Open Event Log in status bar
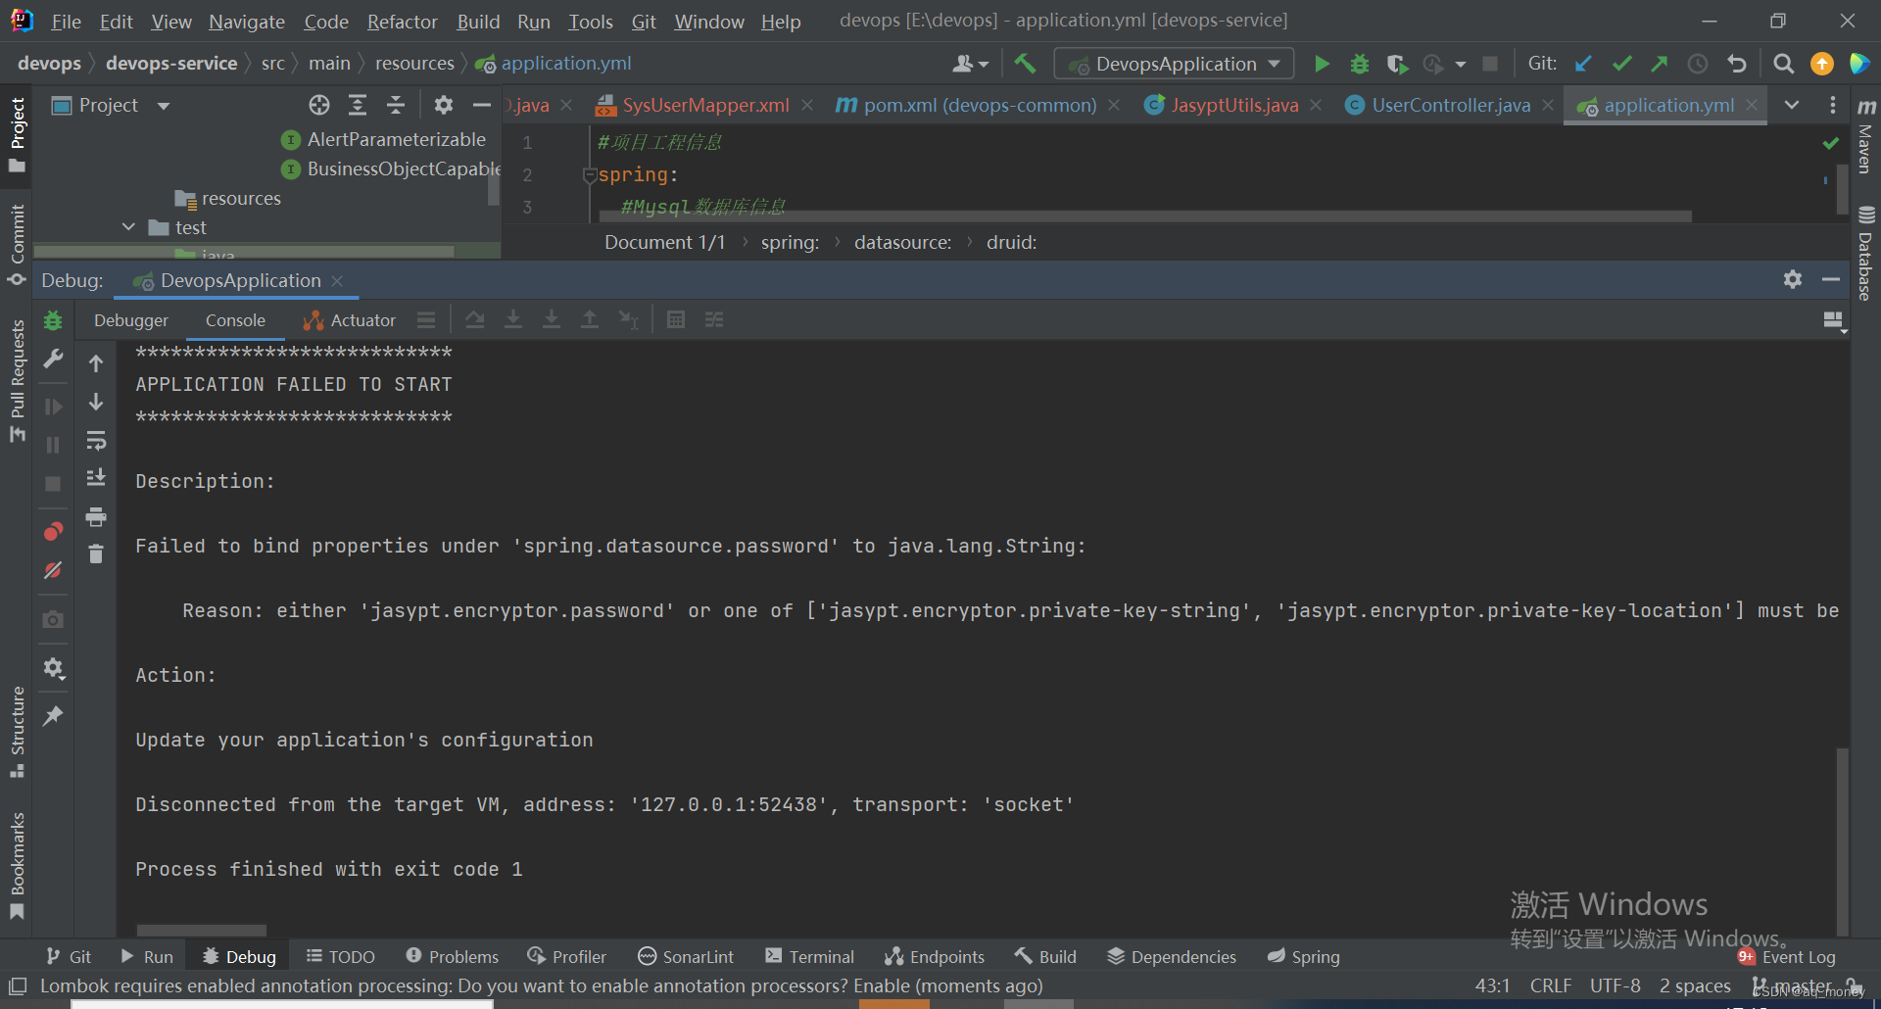 tap(1787, 957)
